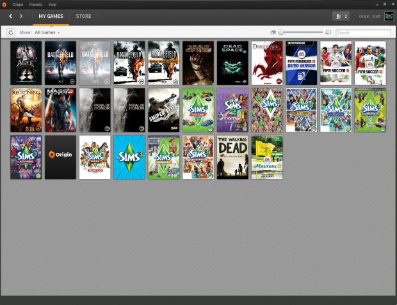Image resolution: width=397 pixels, height=305 pixels.
Task: Click the small tiles size icon
Action: (x=273, y=32)
